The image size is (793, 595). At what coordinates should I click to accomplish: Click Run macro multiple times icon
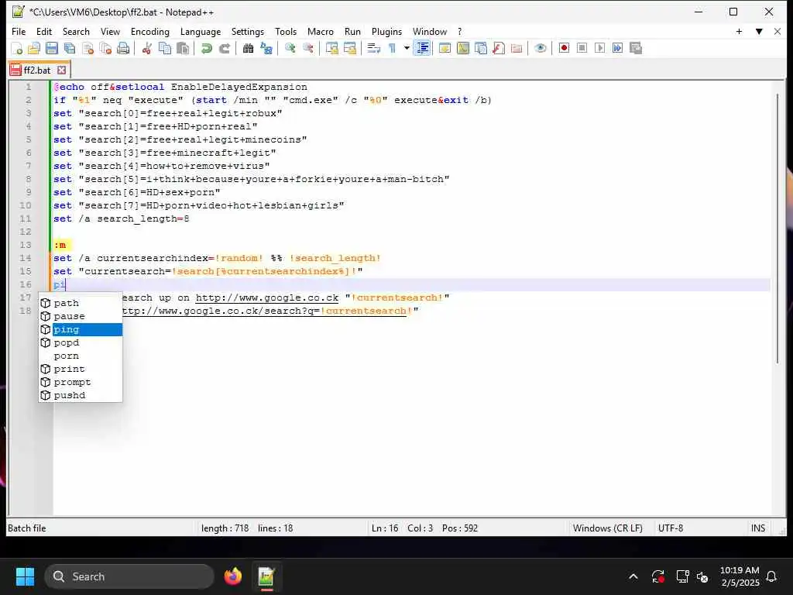click(x=617, y=49)
